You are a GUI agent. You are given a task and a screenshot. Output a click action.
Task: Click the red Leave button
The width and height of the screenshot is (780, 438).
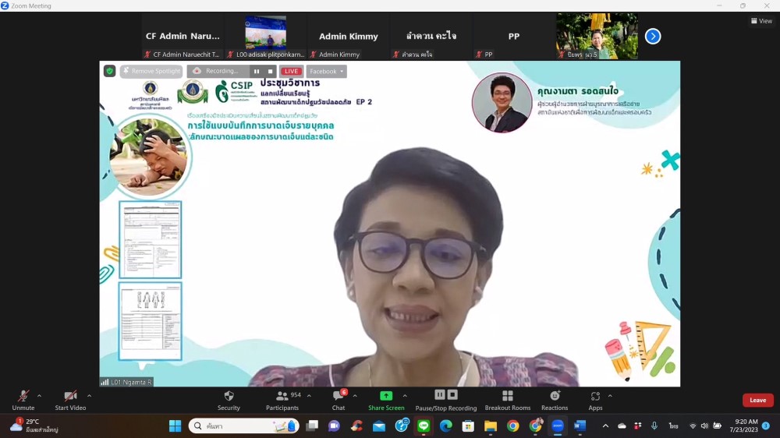(x=757, y=400)
